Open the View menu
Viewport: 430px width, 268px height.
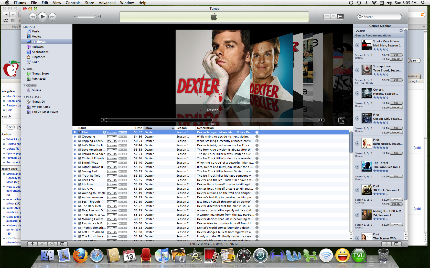pyautogui.click(x=57, y=3)
